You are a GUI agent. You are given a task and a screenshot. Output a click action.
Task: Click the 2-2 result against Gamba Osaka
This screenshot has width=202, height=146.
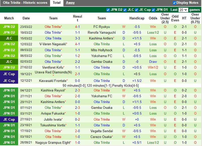77,62
